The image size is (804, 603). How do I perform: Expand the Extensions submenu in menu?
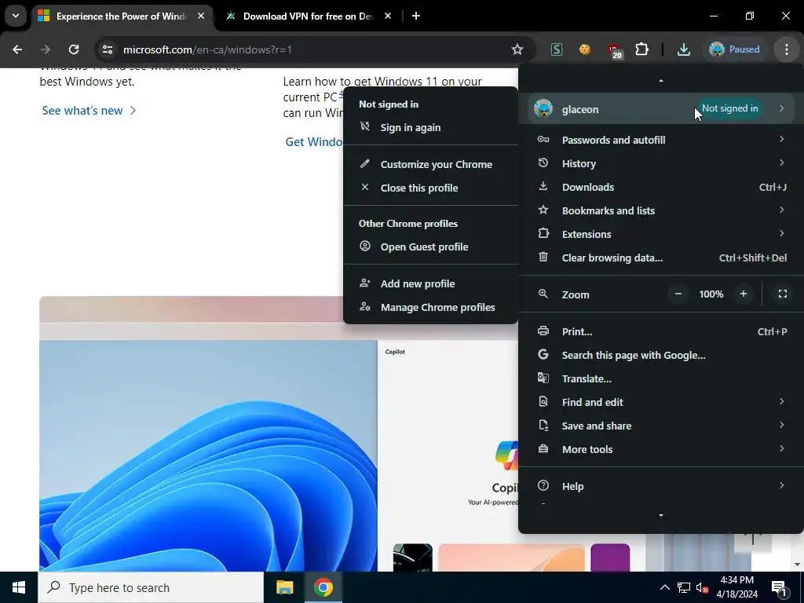(661, 234)
